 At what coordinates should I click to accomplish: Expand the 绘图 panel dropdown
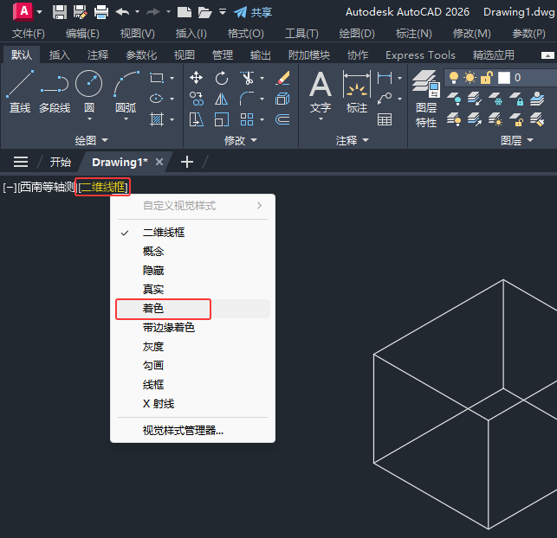click(105, 140)
